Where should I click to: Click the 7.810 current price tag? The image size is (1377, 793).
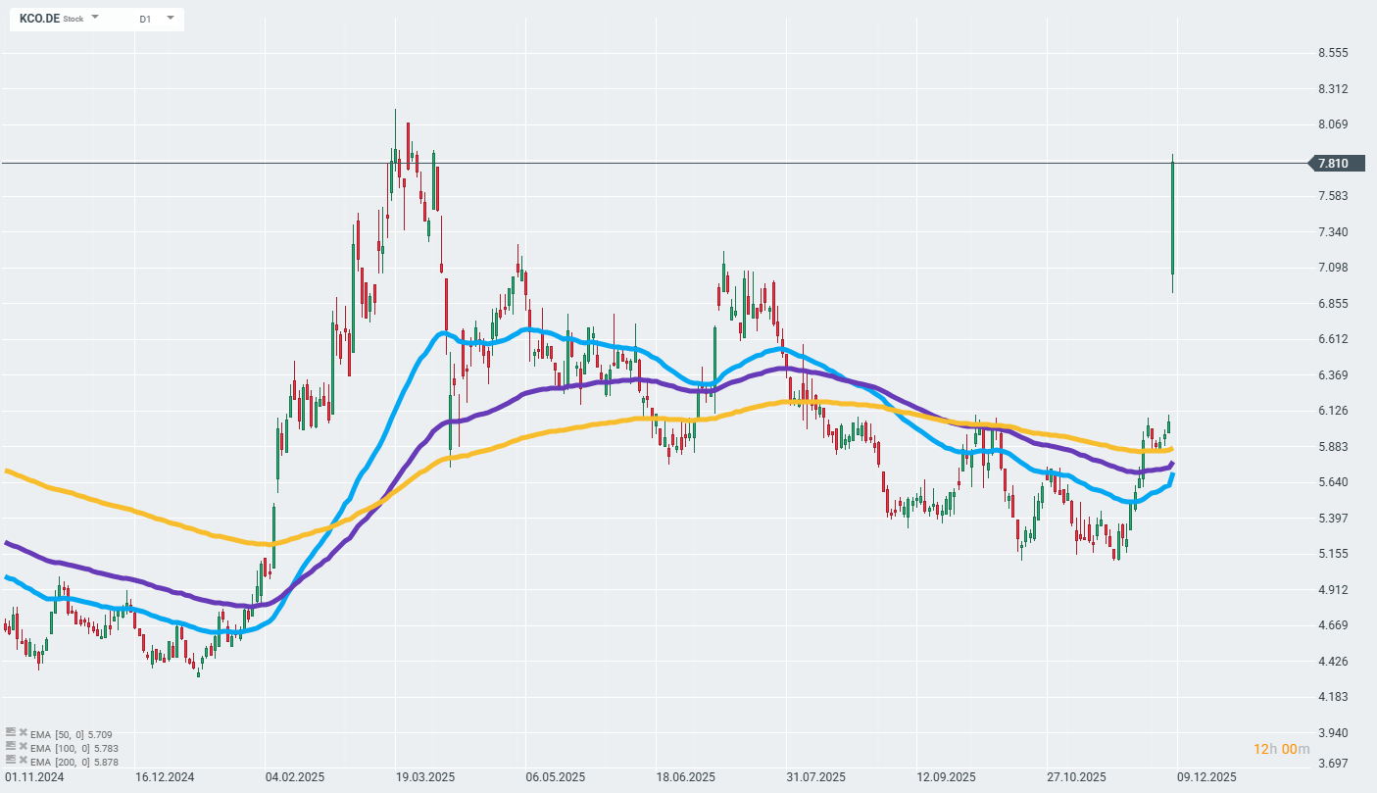point(1336,164)
